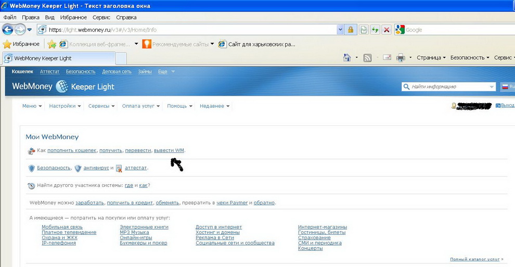Click the wallet top-up icon beside Как
The height and width of the screenshot is (267, 515).
click(x=31, y=151)
